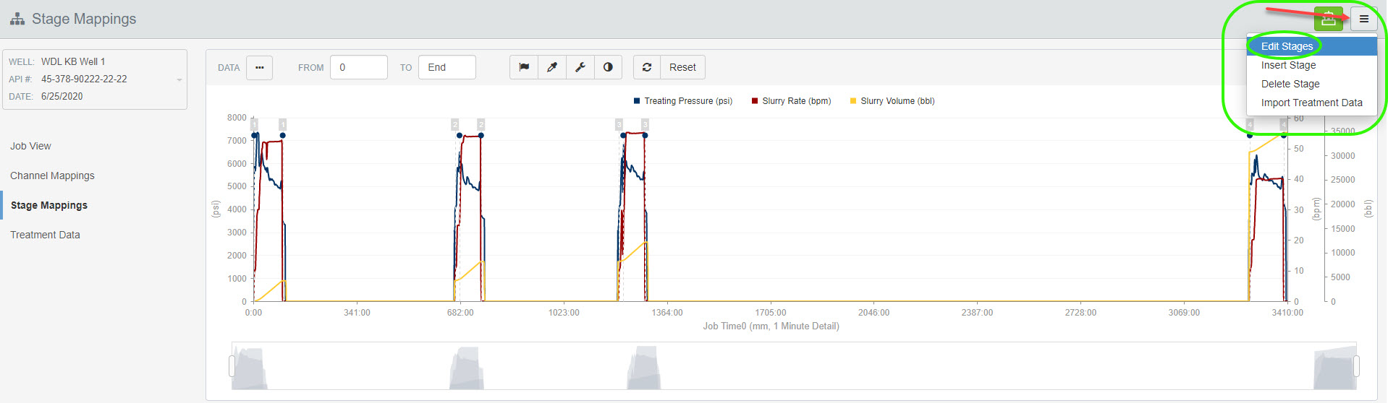Click the left range slider handle
The image size is (1388, 403).
(232, 366)
